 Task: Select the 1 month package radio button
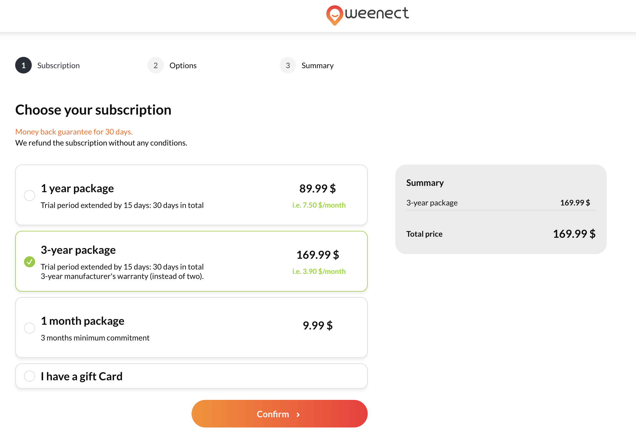click(x=29, y=328)
